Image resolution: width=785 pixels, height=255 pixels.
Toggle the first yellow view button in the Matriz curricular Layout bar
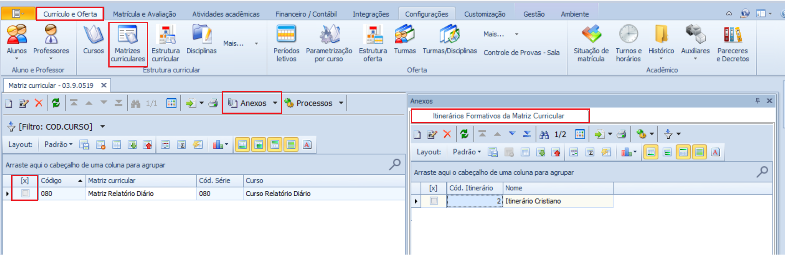pyautogui.click(x=242, y=144)
